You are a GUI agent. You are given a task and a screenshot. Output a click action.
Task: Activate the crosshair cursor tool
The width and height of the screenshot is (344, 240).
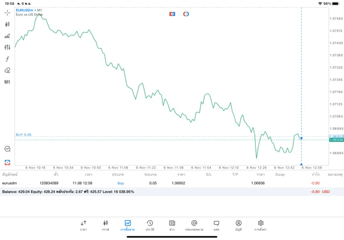point(8,12)
